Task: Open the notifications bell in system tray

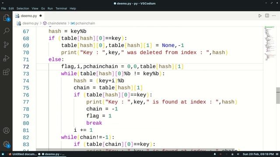Action: pyautogui.click(x=215, y=154)
